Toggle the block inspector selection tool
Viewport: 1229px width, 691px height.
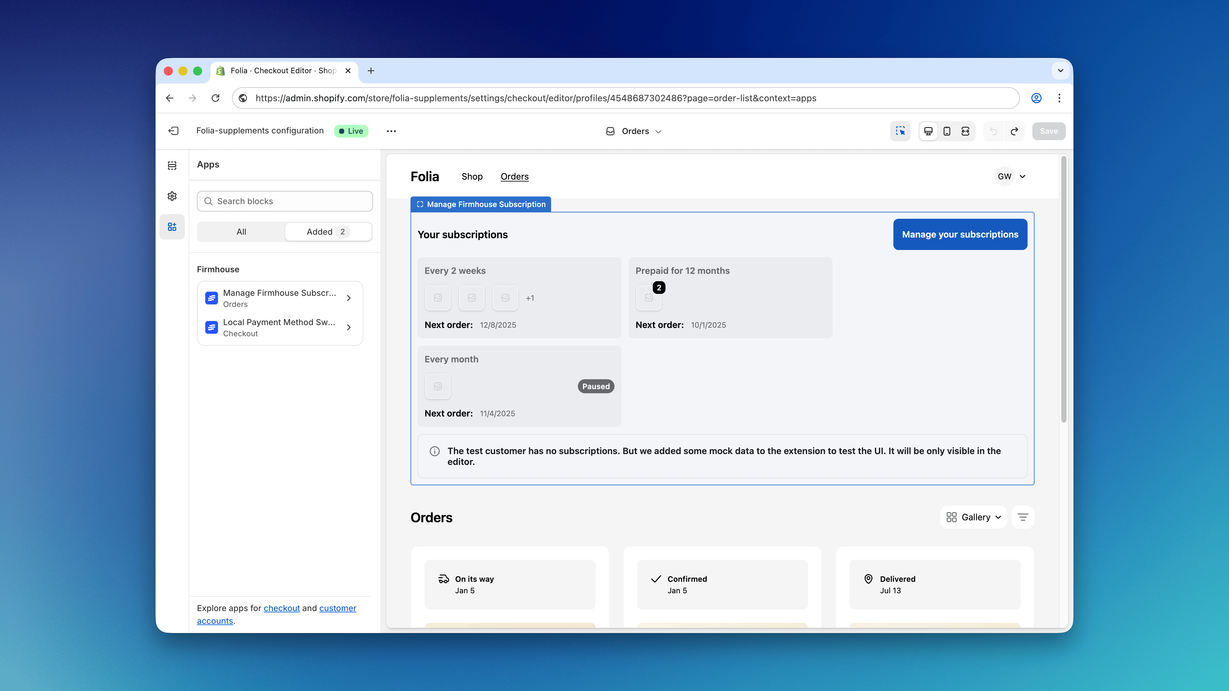pyautogui.click(x=900, y=131)
